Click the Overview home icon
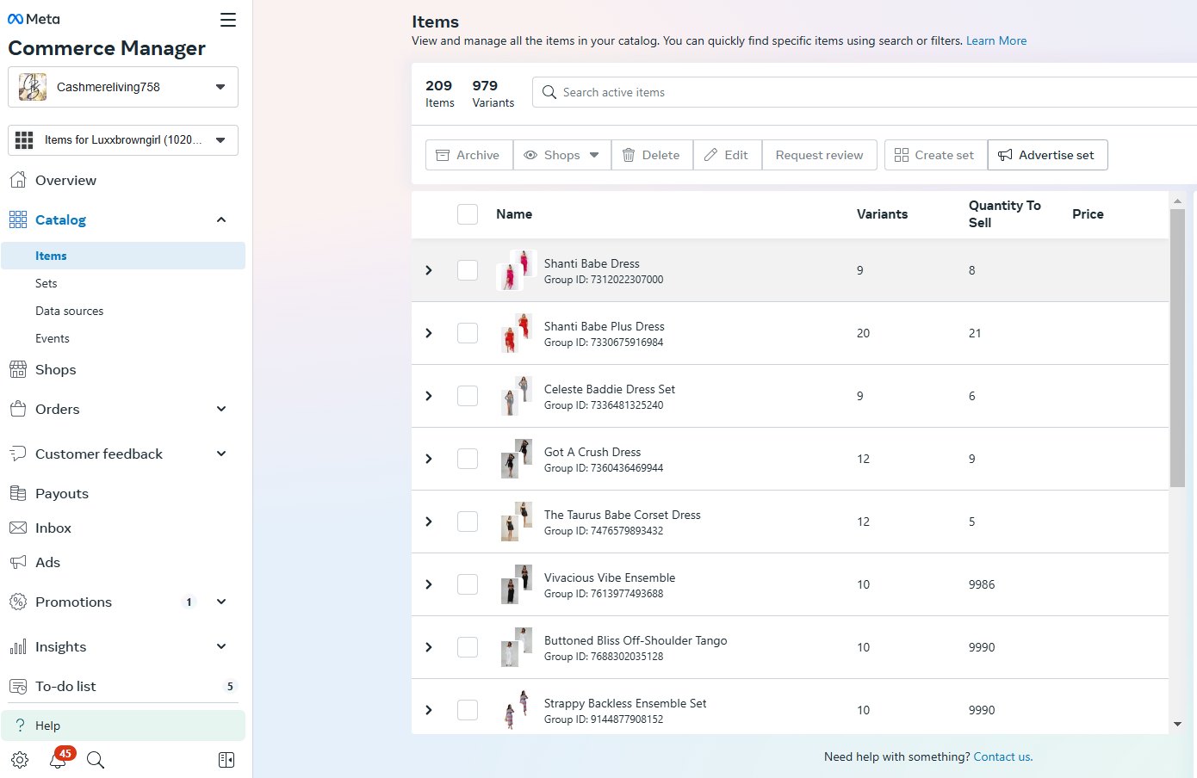The width and height of the screenshot is (1197, 778). click(x=18, y=180)
